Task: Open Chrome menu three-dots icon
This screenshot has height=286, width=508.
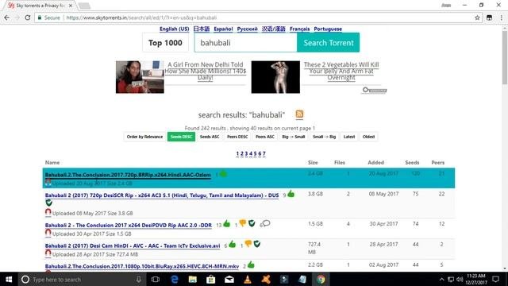Action: 501,17
